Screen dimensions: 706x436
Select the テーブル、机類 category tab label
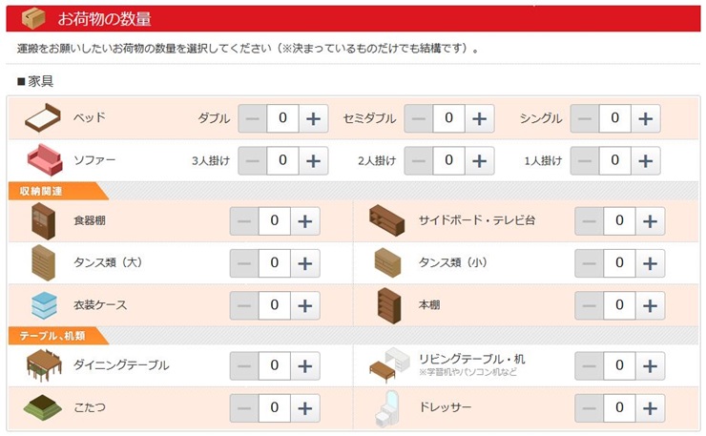point(52,336)
